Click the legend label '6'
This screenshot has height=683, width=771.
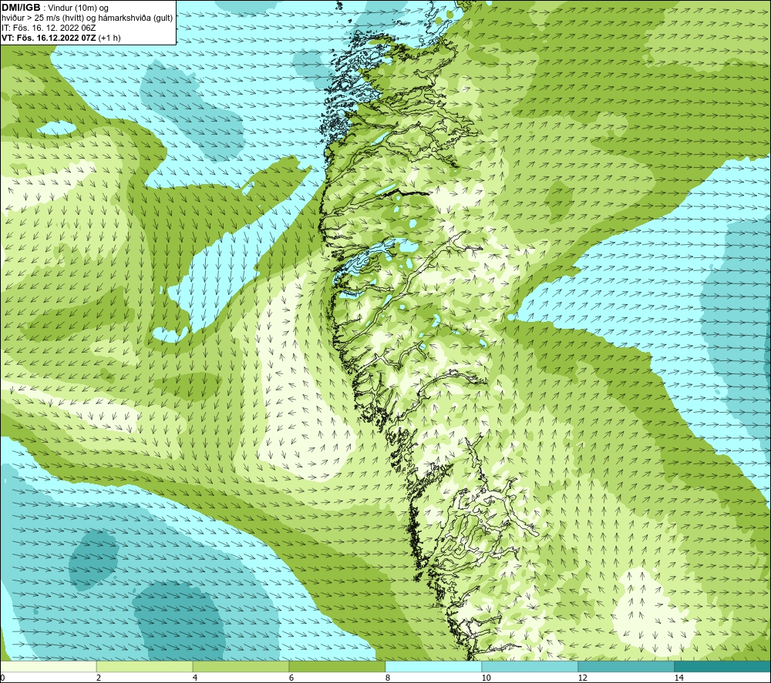point(291,678)
